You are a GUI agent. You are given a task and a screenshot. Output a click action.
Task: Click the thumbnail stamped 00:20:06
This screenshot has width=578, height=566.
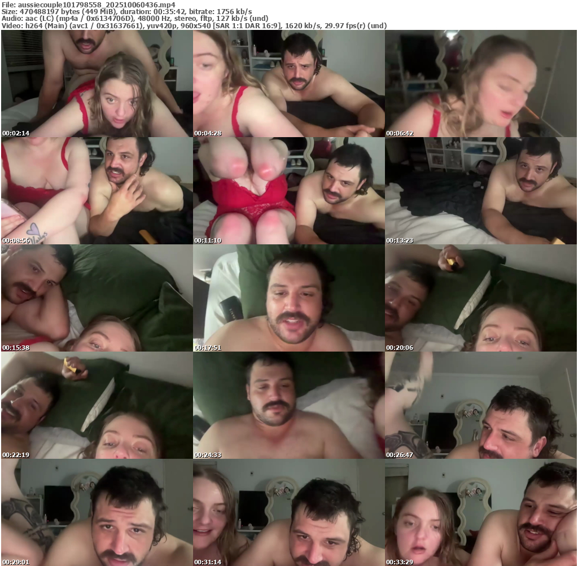click(x=480, y=298)
